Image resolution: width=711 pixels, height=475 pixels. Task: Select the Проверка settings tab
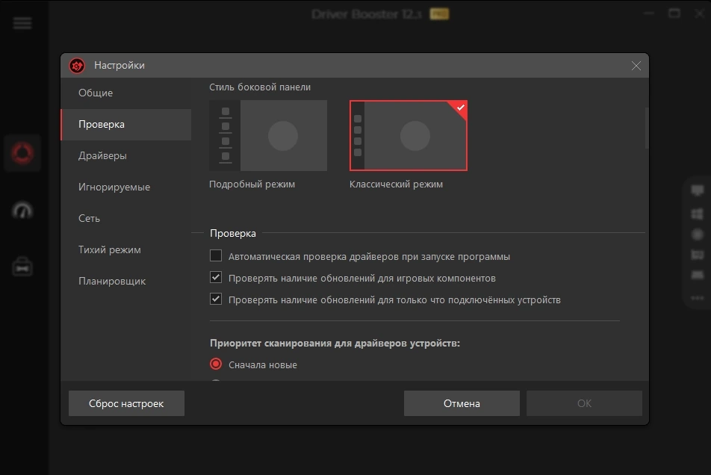(125, 124)
